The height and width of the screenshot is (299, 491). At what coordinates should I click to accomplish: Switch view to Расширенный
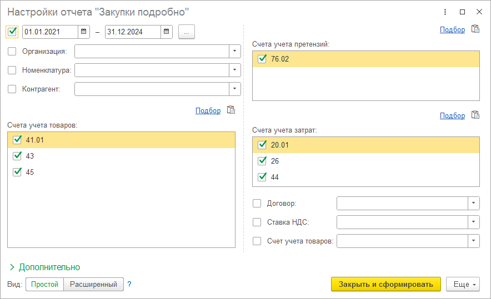click(x=93, y=285)
